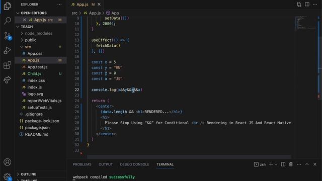The image size is (322, 181).
Task: Open the Live Share view icon
Action: pyautogui.click(x=8, y=79)
